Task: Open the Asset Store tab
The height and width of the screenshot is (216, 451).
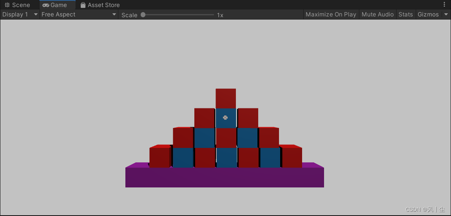Action: 100,5
